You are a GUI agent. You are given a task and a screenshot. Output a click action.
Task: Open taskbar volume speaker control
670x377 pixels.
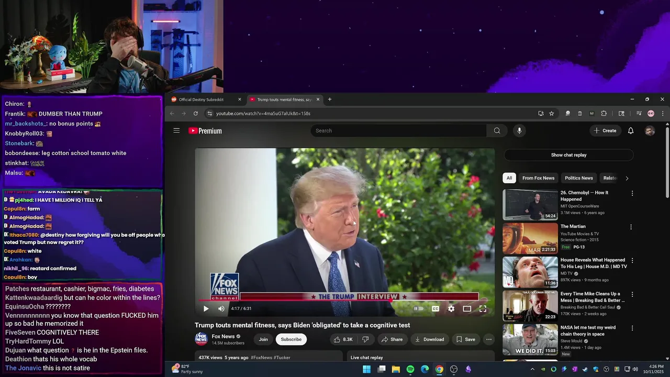click(635, 369)
